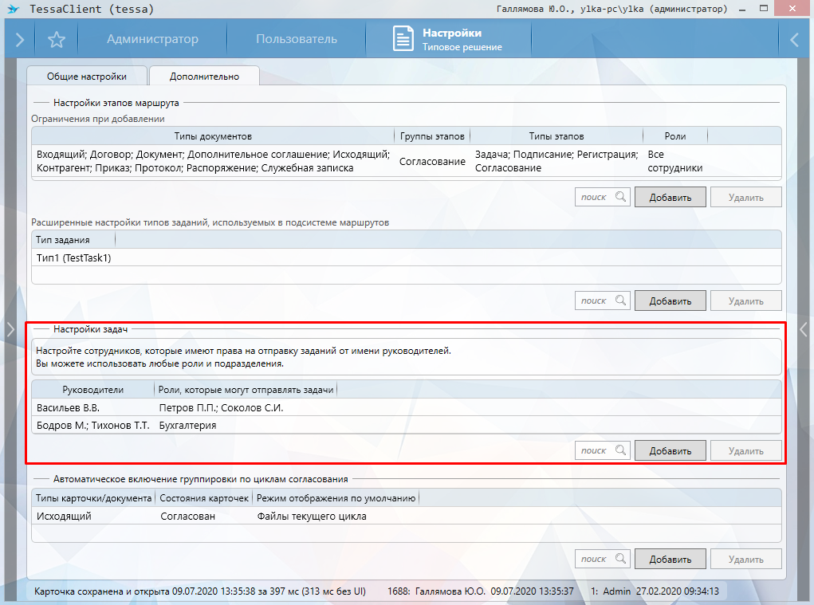The width and height of the screenshot is (814, 605).
Task: Select the Дополнительно tab
Action: tap(204, 77)
